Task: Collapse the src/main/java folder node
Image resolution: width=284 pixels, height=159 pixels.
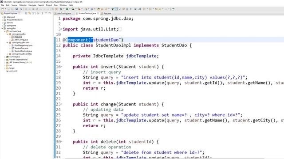Action: coord(5,31)
